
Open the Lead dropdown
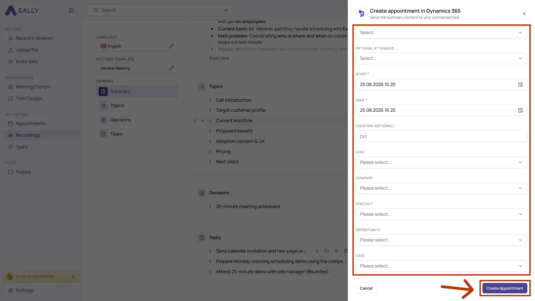(x=441, y=163)
